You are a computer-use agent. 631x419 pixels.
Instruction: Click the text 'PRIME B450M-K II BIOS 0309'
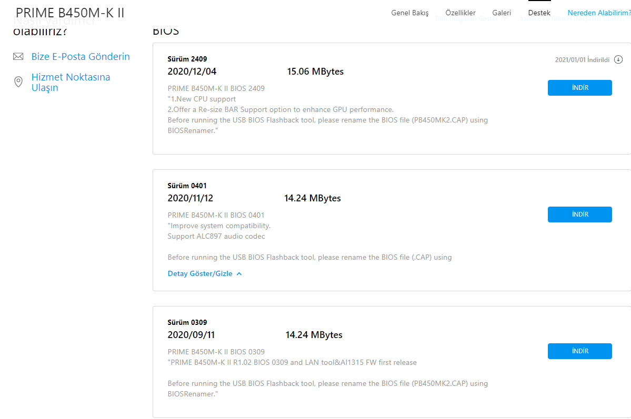(x=216, y=352)
